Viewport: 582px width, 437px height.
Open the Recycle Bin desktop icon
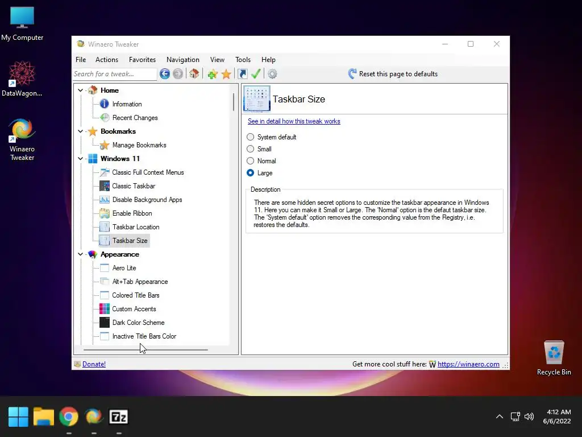click(554, 358)
